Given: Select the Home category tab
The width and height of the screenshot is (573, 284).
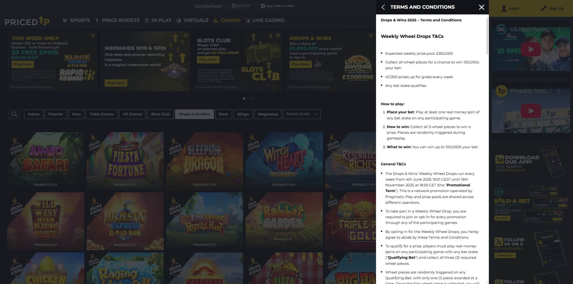Looking at the screenshot, I should coord(33,114).
